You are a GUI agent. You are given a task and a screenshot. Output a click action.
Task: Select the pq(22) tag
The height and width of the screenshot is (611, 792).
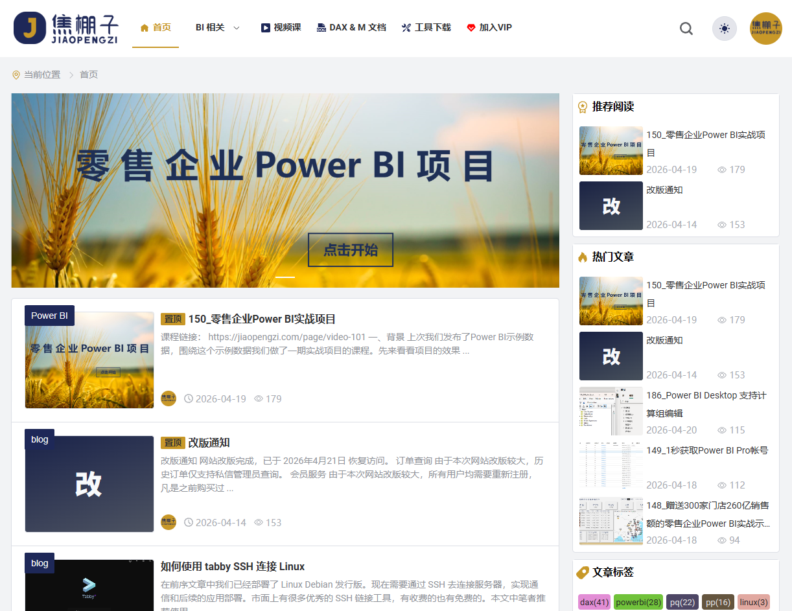click(682, 603)
